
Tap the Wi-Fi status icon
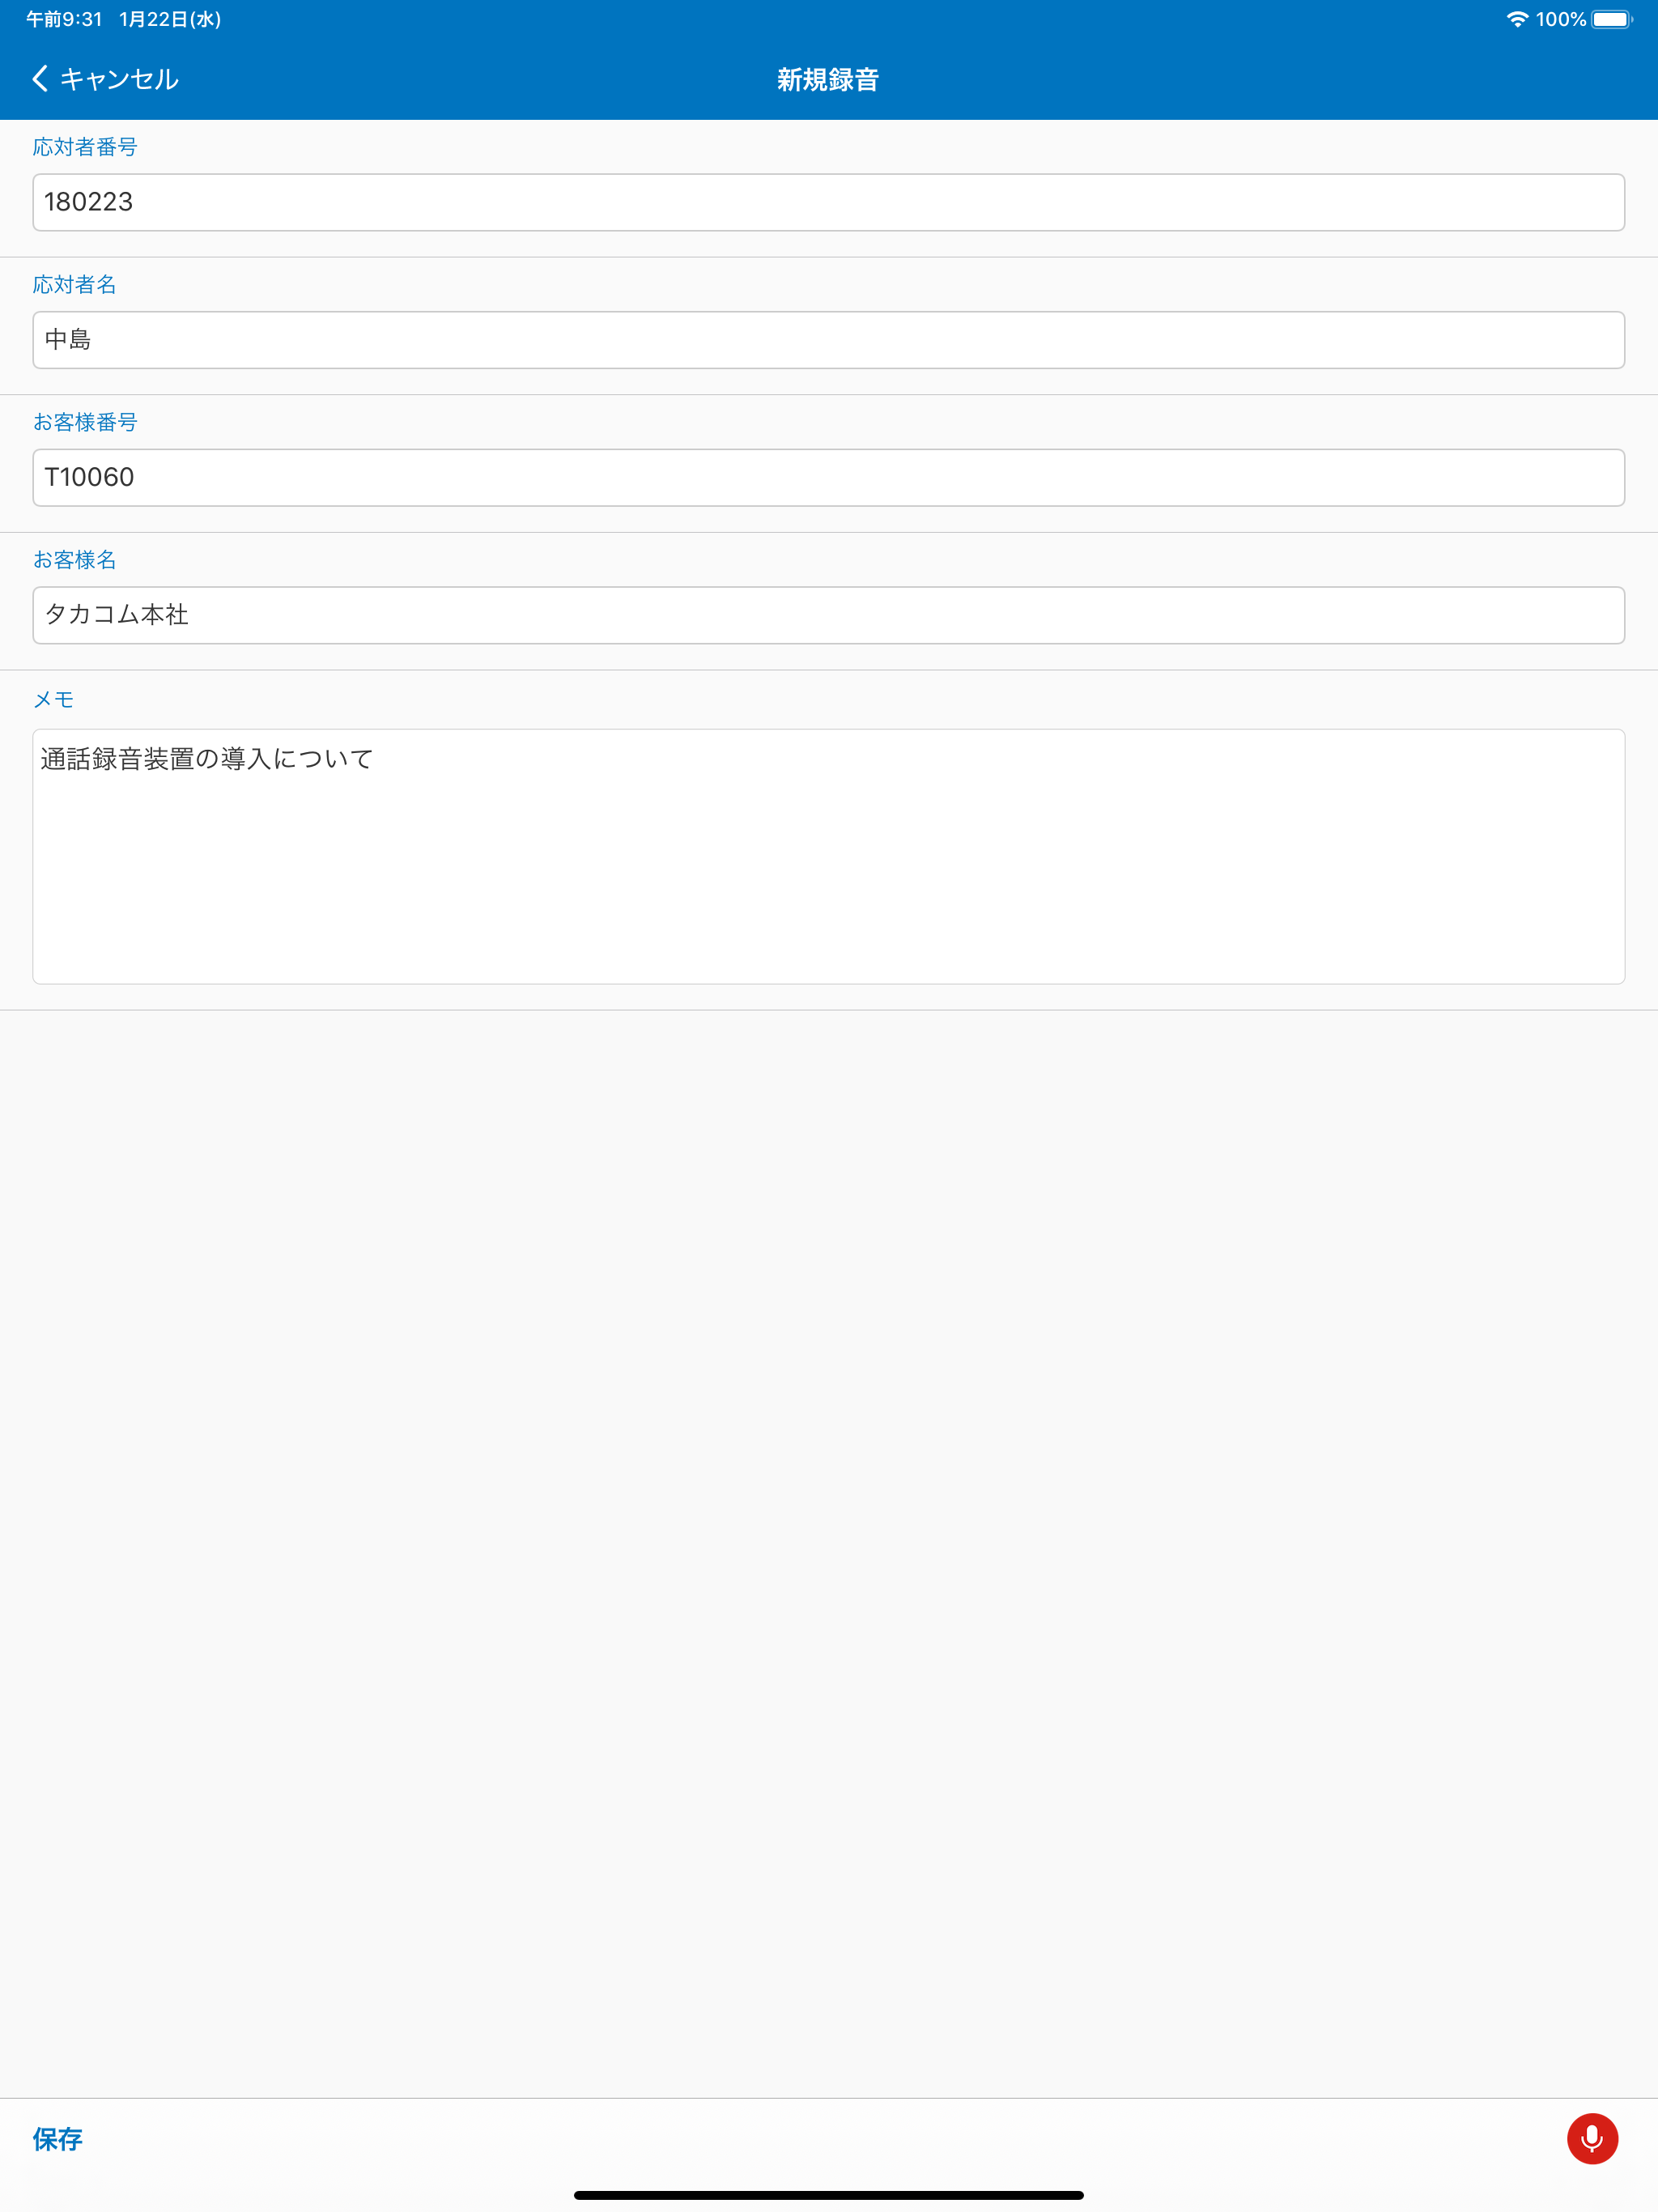coord(1517,19)
